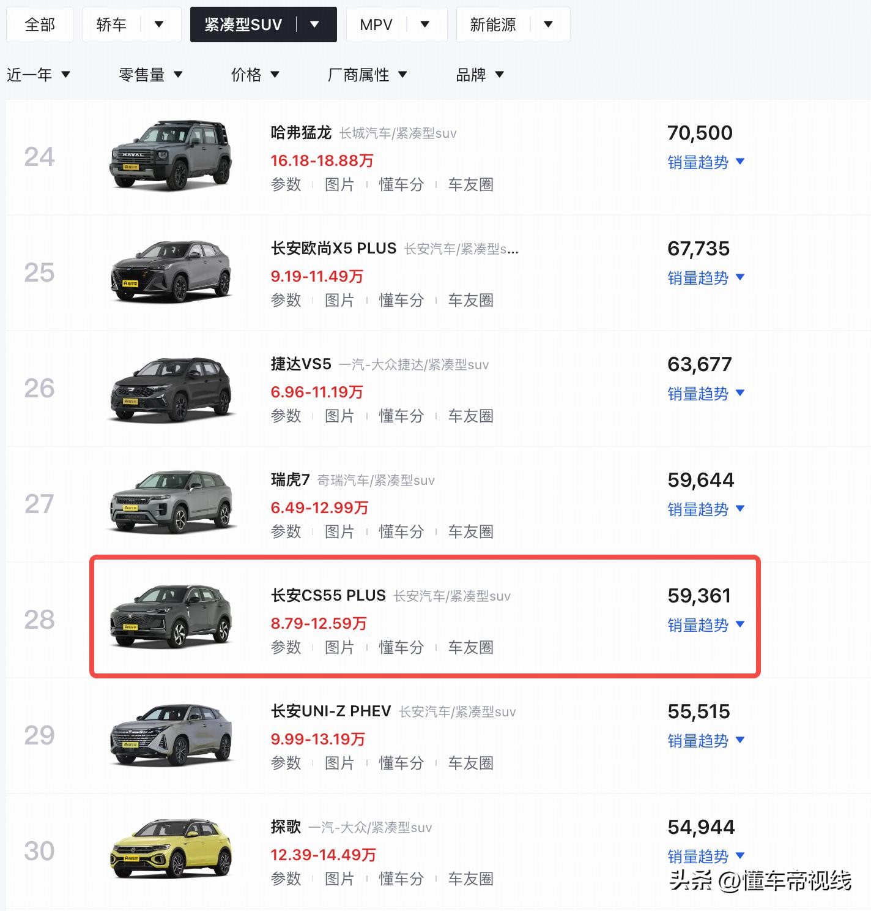Click the 长安欧尚X5 PLUS car thumbnail
The width and height of the screenshot is (871, 911).
tap(171, 271)
